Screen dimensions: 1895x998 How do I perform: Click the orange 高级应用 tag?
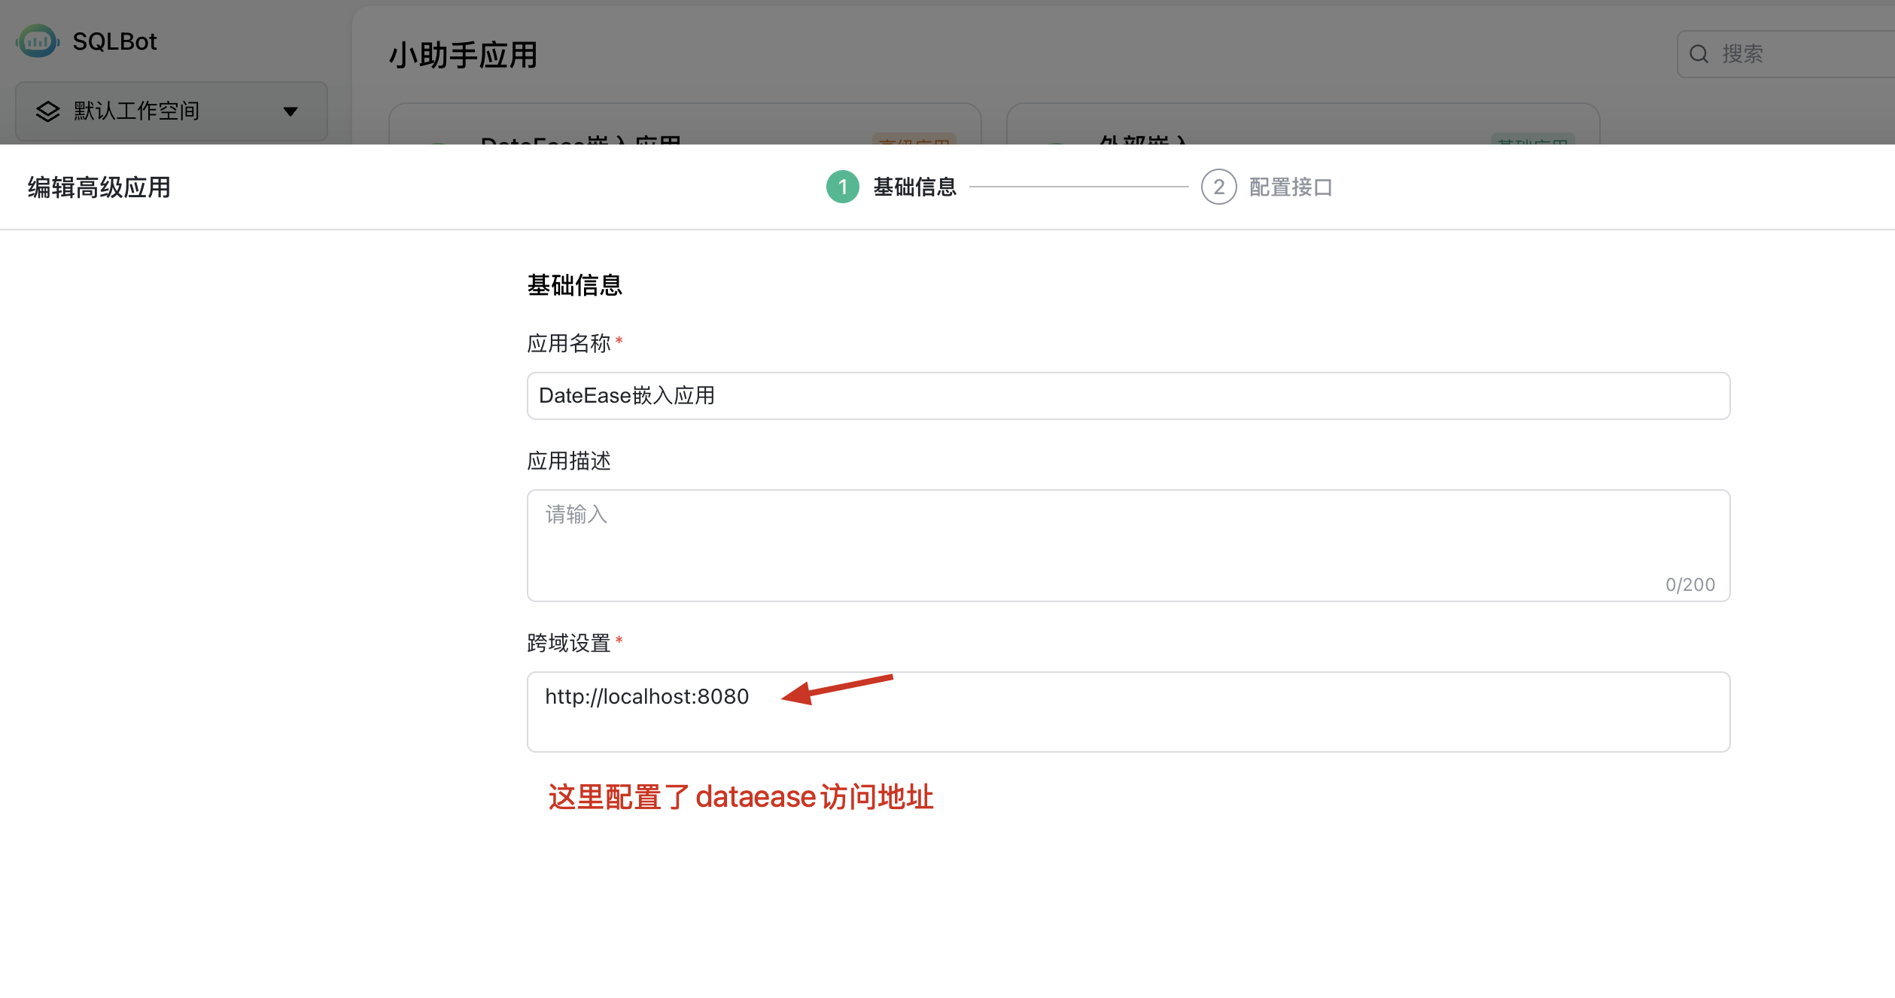click(914, 140)
